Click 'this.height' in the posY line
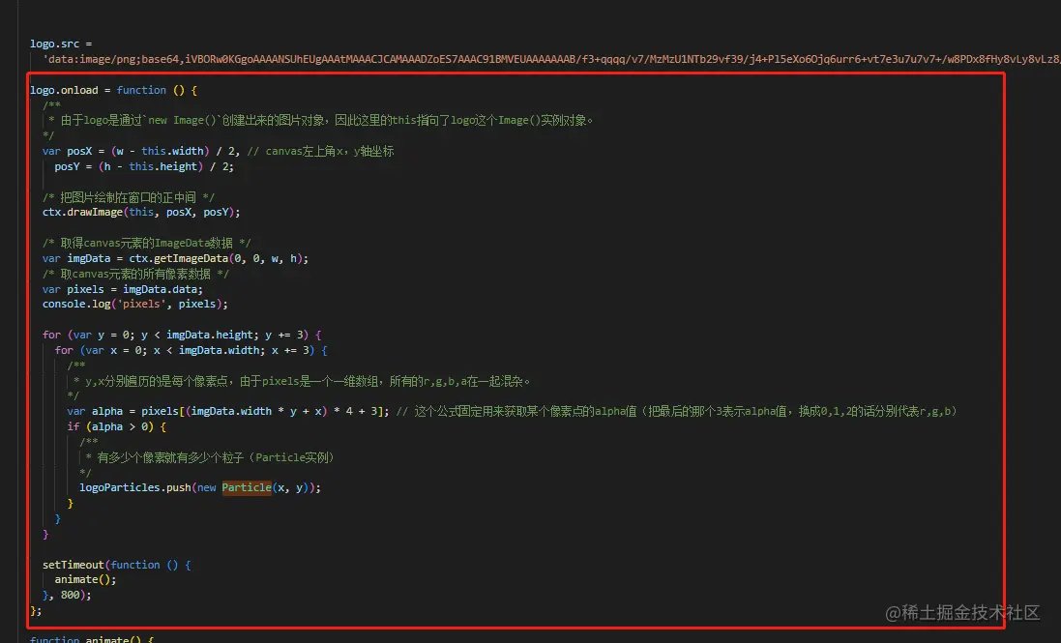 click(163, 166)
